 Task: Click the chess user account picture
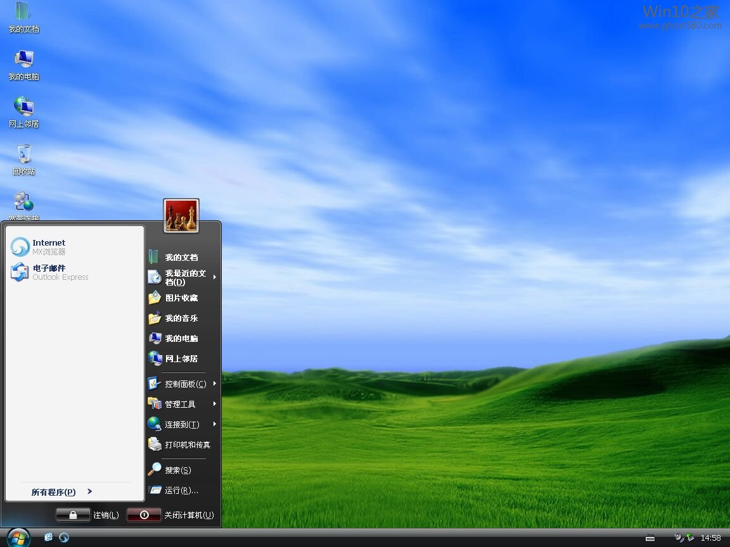click(181, 216)
